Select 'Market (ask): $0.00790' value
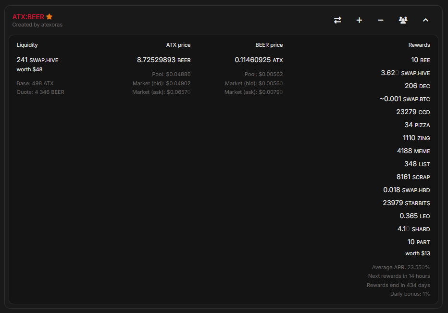 coord(253,92)
